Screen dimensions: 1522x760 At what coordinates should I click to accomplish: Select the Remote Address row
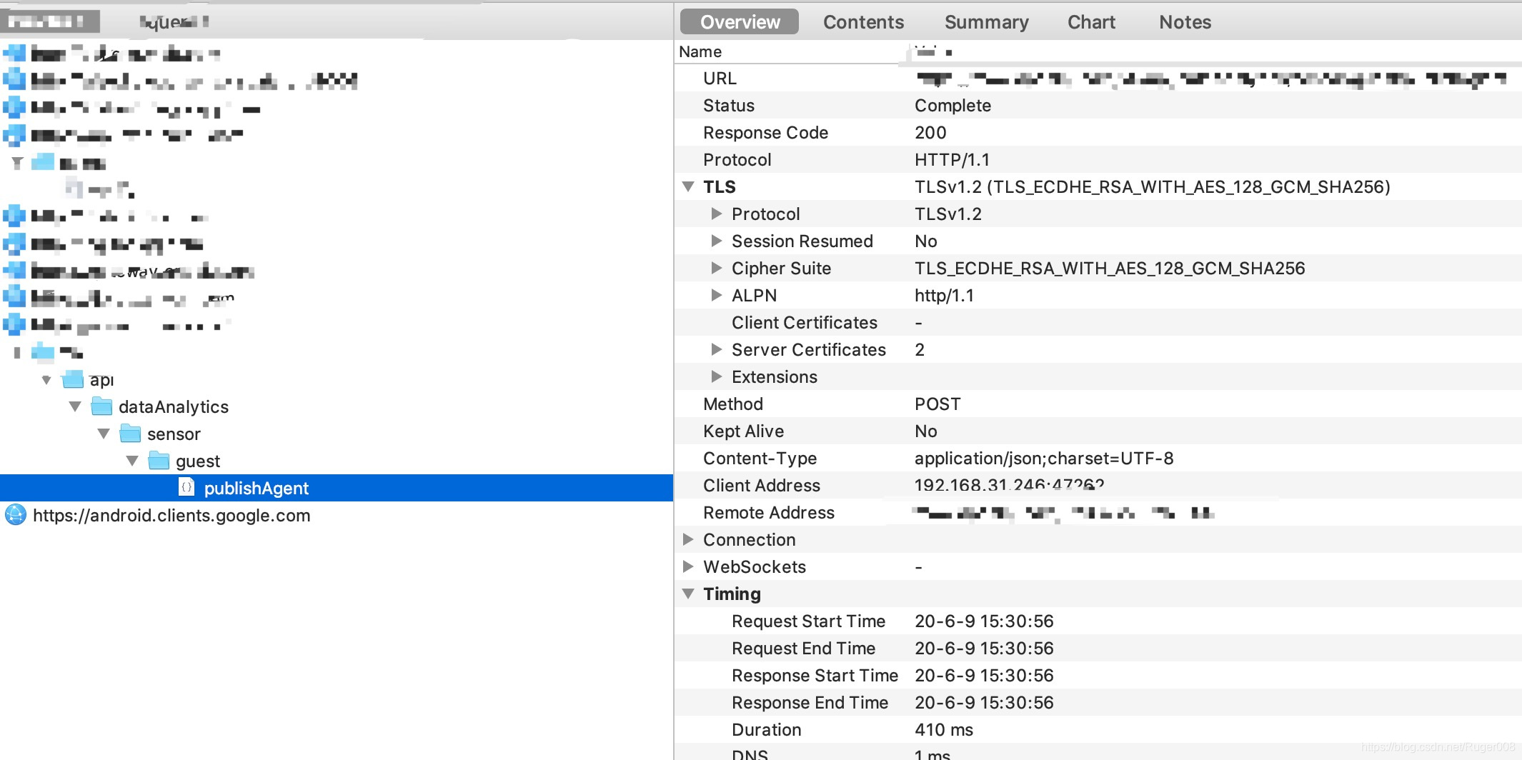click(1098, 512)
